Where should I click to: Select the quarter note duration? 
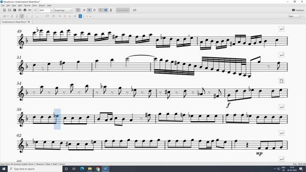(x=27, y=16)
